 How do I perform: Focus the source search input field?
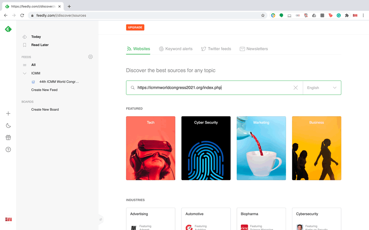[214, 88]
